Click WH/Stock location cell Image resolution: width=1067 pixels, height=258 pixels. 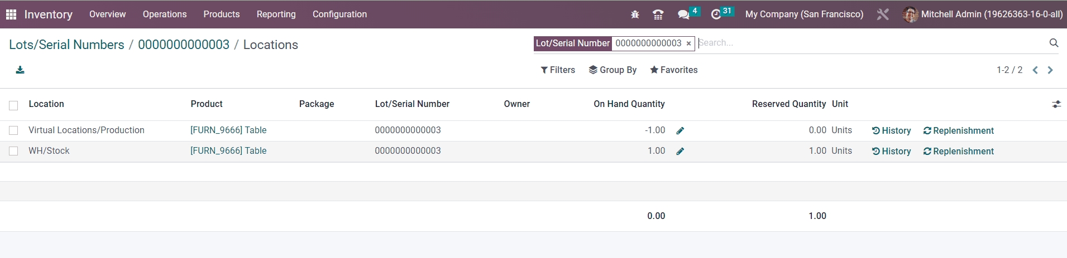click(49, 151)
